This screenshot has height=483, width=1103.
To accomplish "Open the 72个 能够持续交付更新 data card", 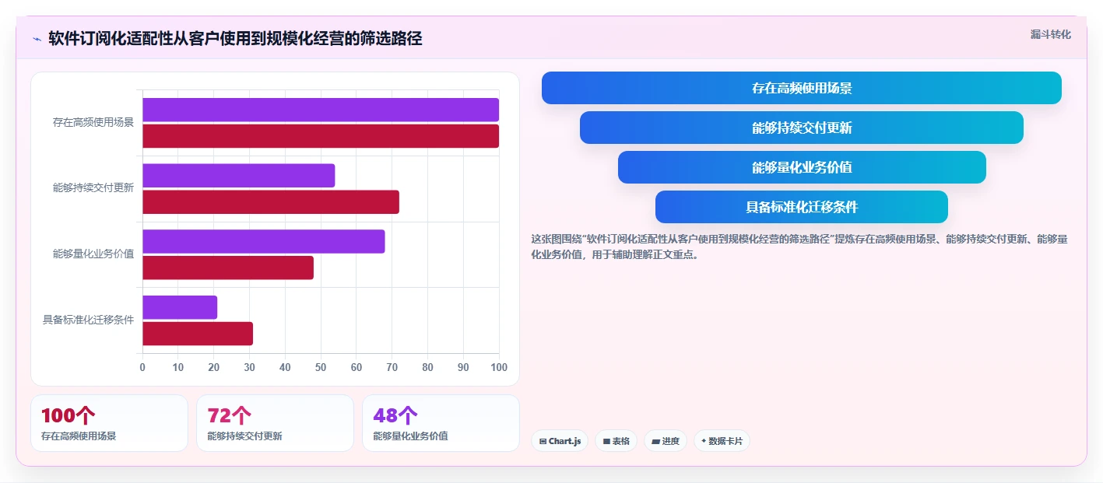I will 275,423.
